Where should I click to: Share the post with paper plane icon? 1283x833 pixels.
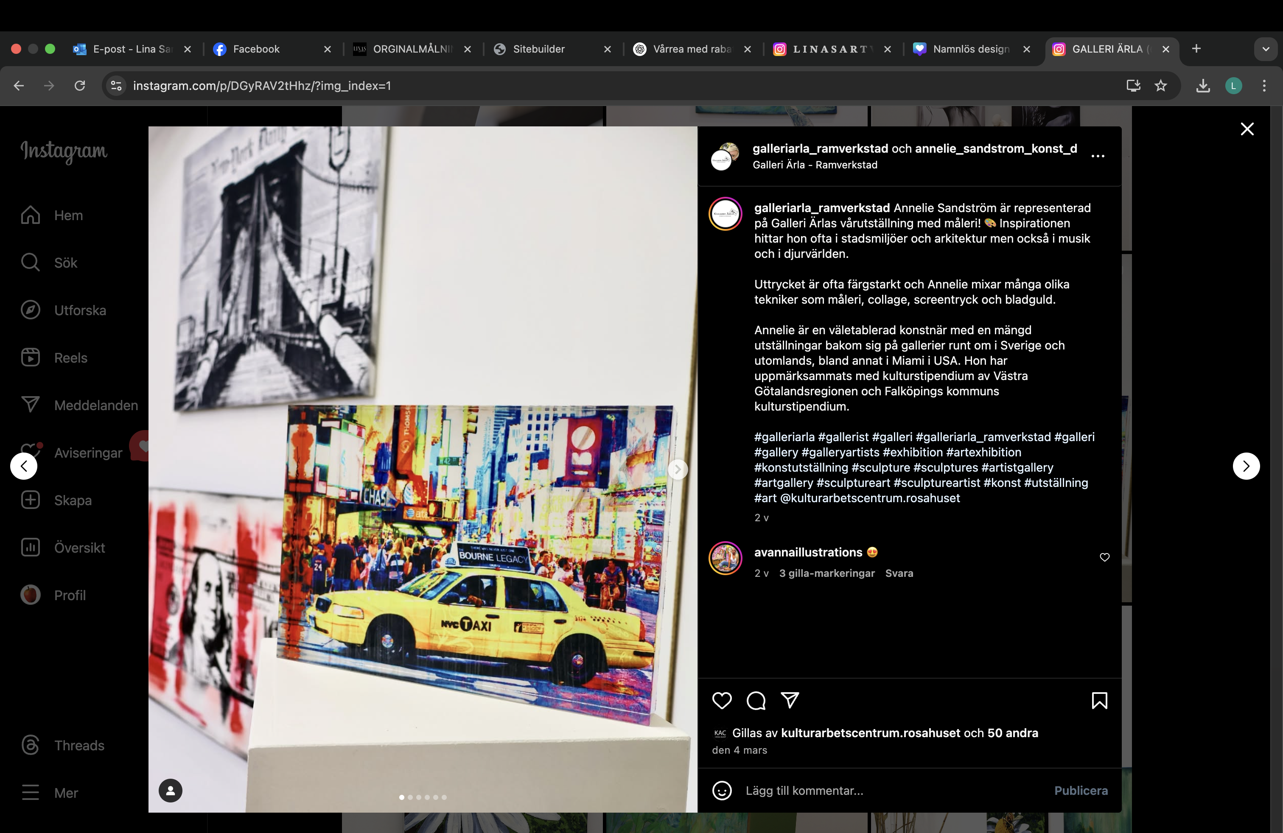[790, 700]
